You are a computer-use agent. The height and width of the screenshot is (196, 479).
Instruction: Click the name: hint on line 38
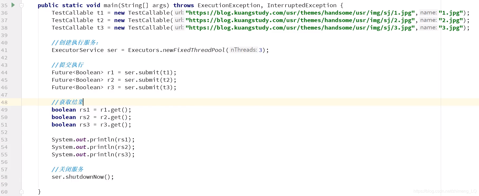click(x=428, y=27)
